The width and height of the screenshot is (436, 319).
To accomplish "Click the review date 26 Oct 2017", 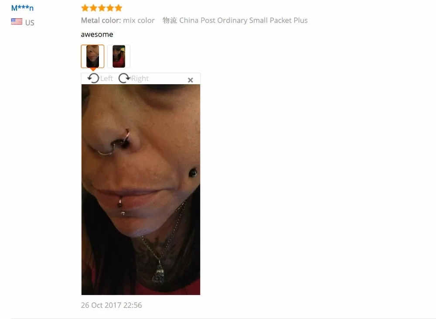I will tap(111, 305).
